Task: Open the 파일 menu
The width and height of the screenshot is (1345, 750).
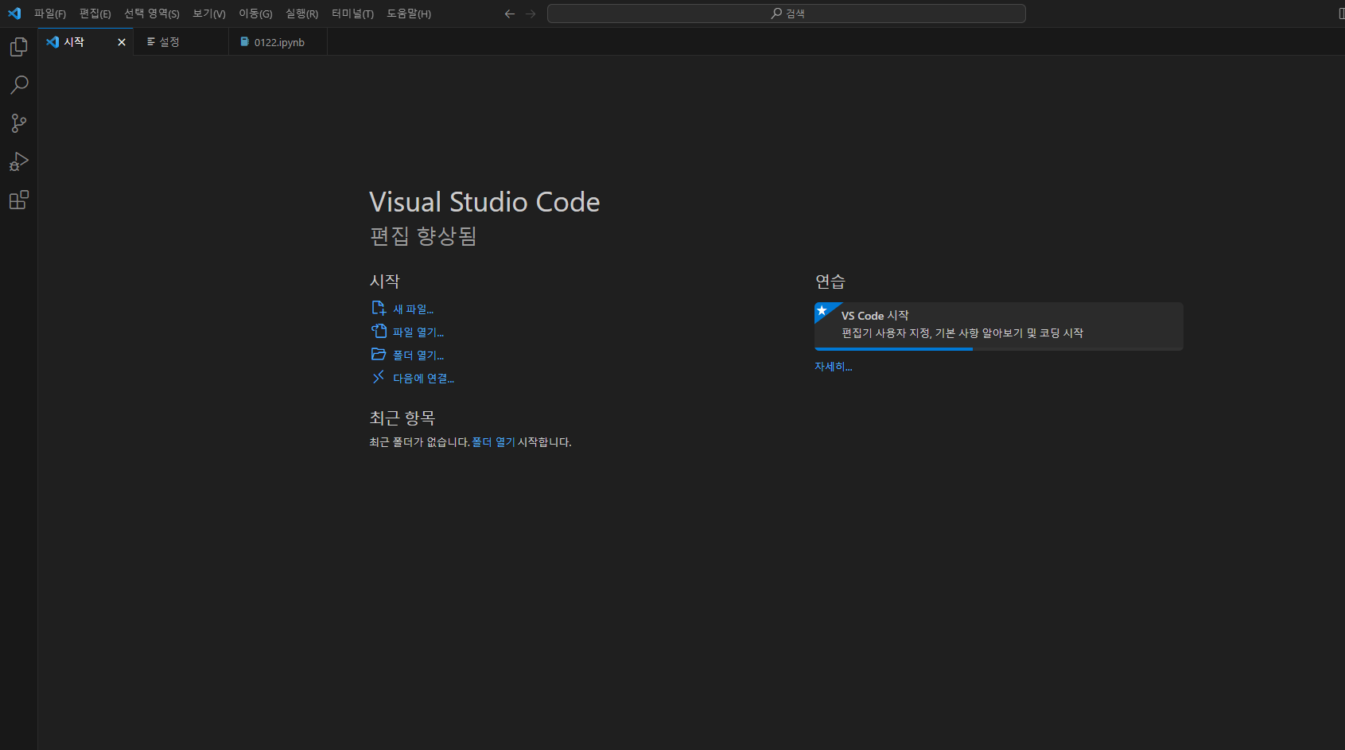Action: pyautogui.click(x=49, y=14)
